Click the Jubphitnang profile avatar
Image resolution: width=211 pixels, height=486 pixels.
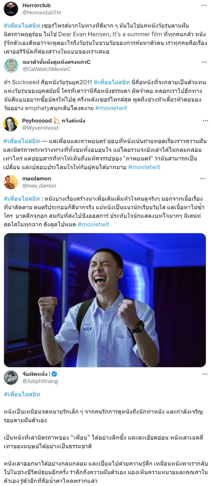point(11,377)
